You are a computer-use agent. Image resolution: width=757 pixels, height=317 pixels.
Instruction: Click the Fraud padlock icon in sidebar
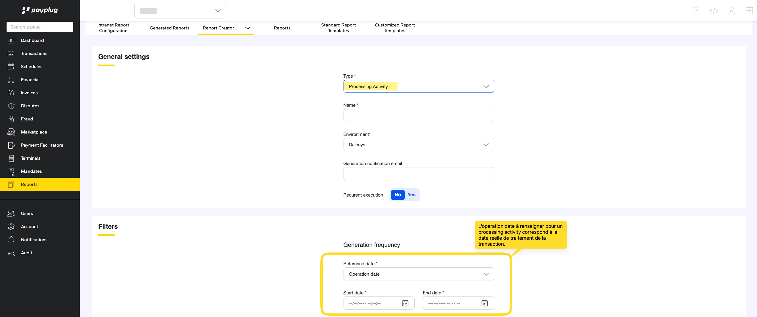coord(11,119)
